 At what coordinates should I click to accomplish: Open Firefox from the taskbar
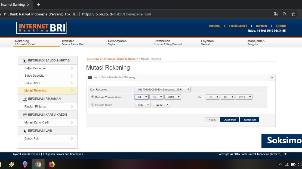[51, 164]
